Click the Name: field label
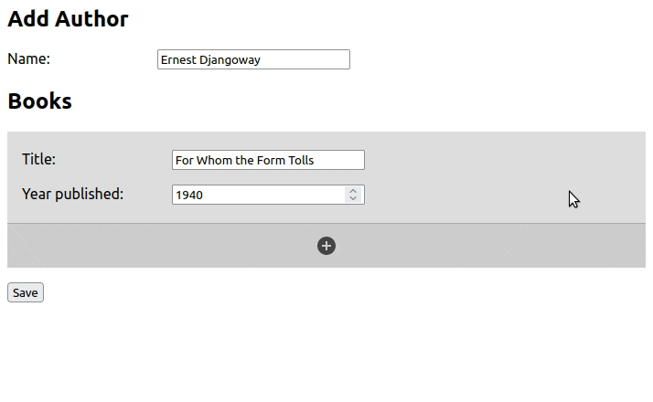 tap(28, 58)
